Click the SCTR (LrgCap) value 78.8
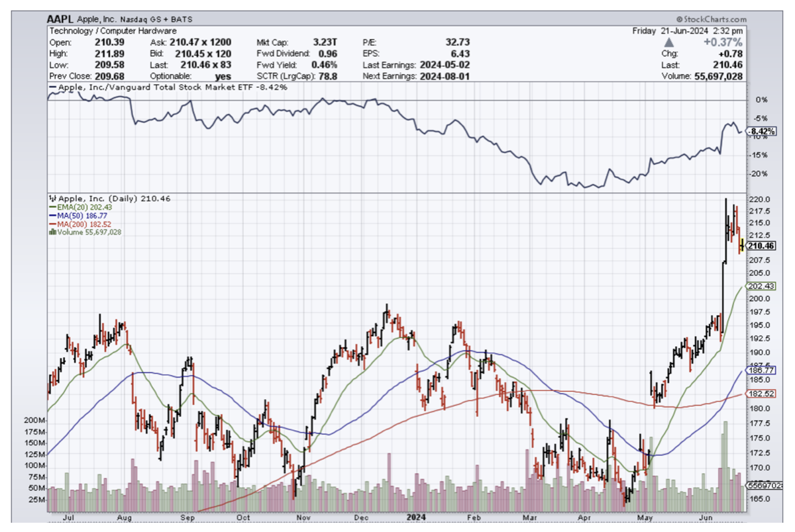The width and height of the screenshot is (795, 532). click(x=329, y=76)
